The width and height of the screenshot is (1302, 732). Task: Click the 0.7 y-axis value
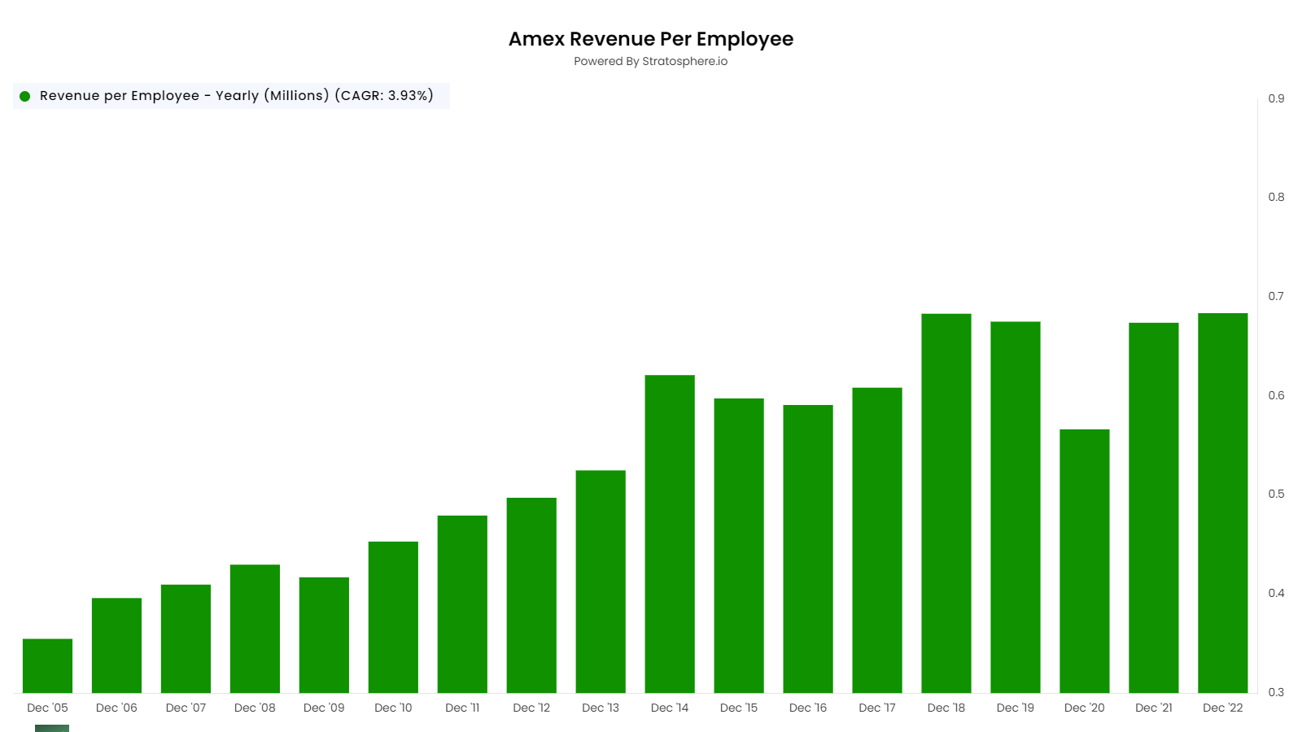point(1276,296)
